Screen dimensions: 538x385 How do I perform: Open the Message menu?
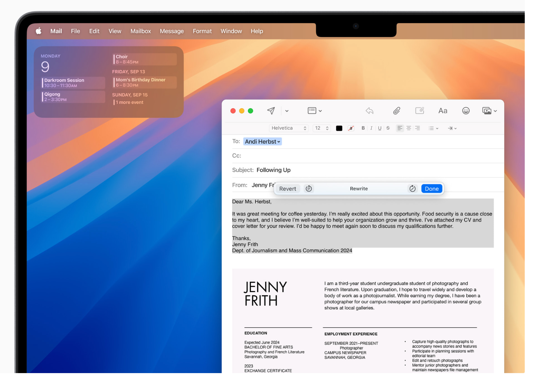172,31
